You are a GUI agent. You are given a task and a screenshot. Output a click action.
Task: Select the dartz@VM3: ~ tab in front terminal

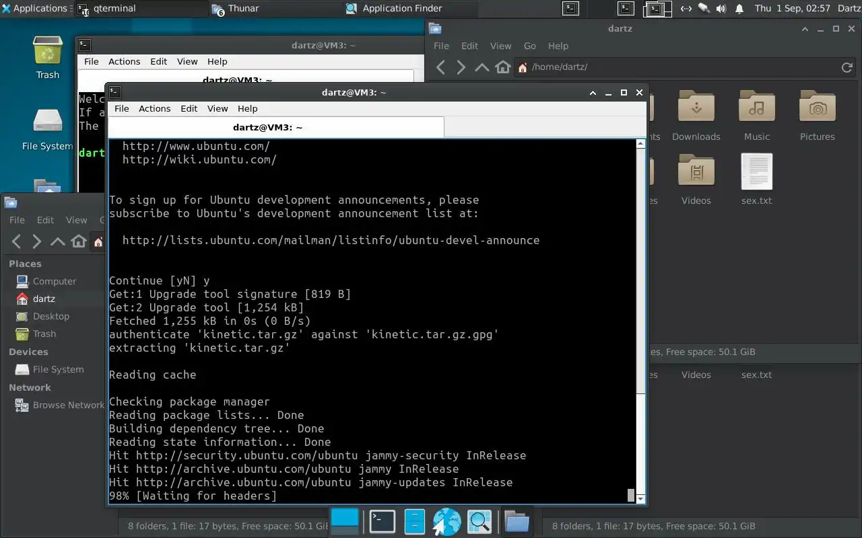[276, 127]
